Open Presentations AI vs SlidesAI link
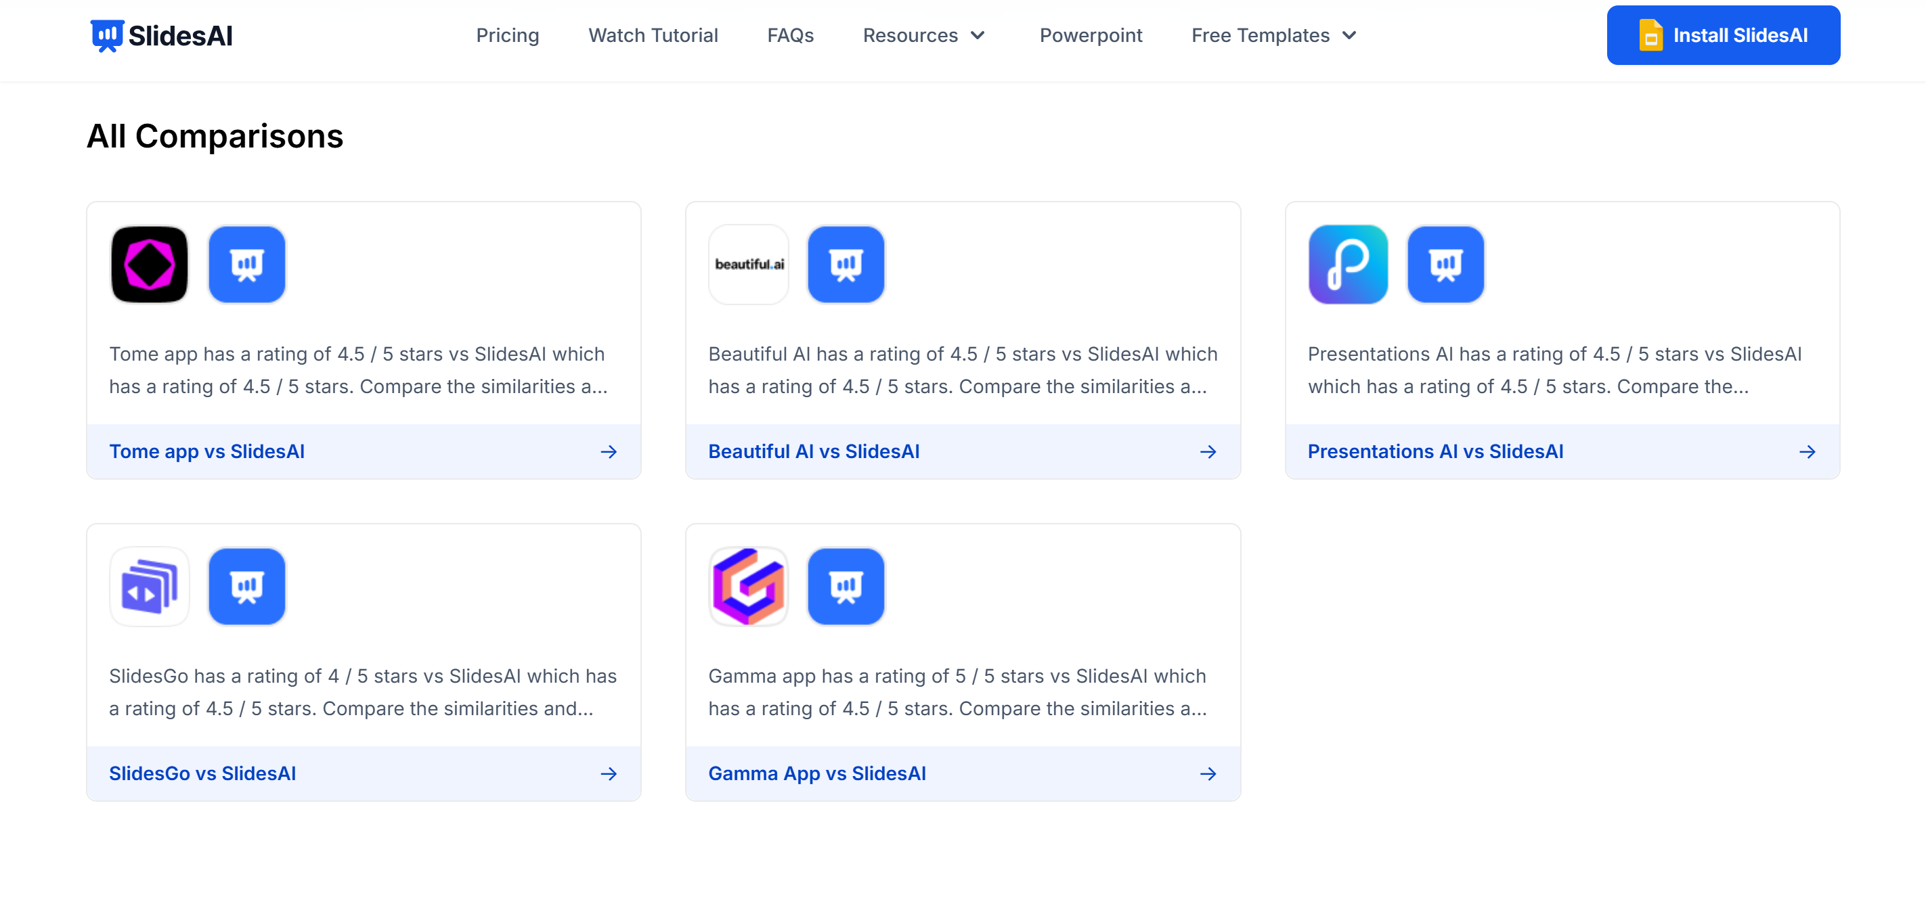The image size is (1926, 908). [x=1435, y=451]
